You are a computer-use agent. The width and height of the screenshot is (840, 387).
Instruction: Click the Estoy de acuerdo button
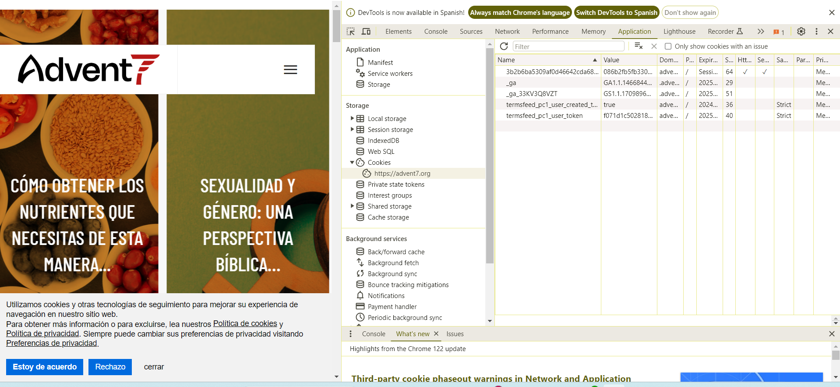[45, 367]
